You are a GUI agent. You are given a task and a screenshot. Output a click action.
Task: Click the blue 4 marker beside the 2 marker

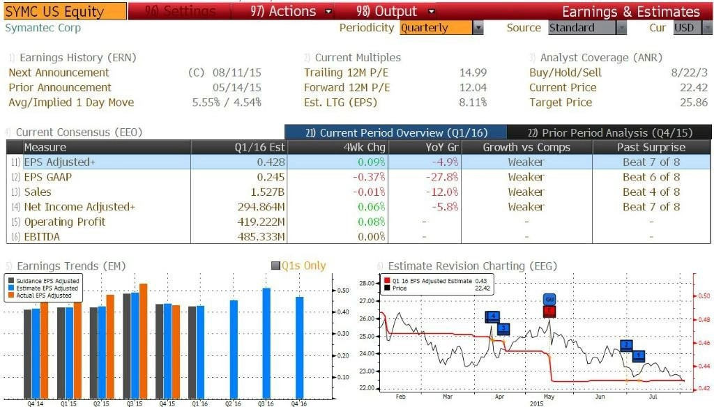[639, 355]
